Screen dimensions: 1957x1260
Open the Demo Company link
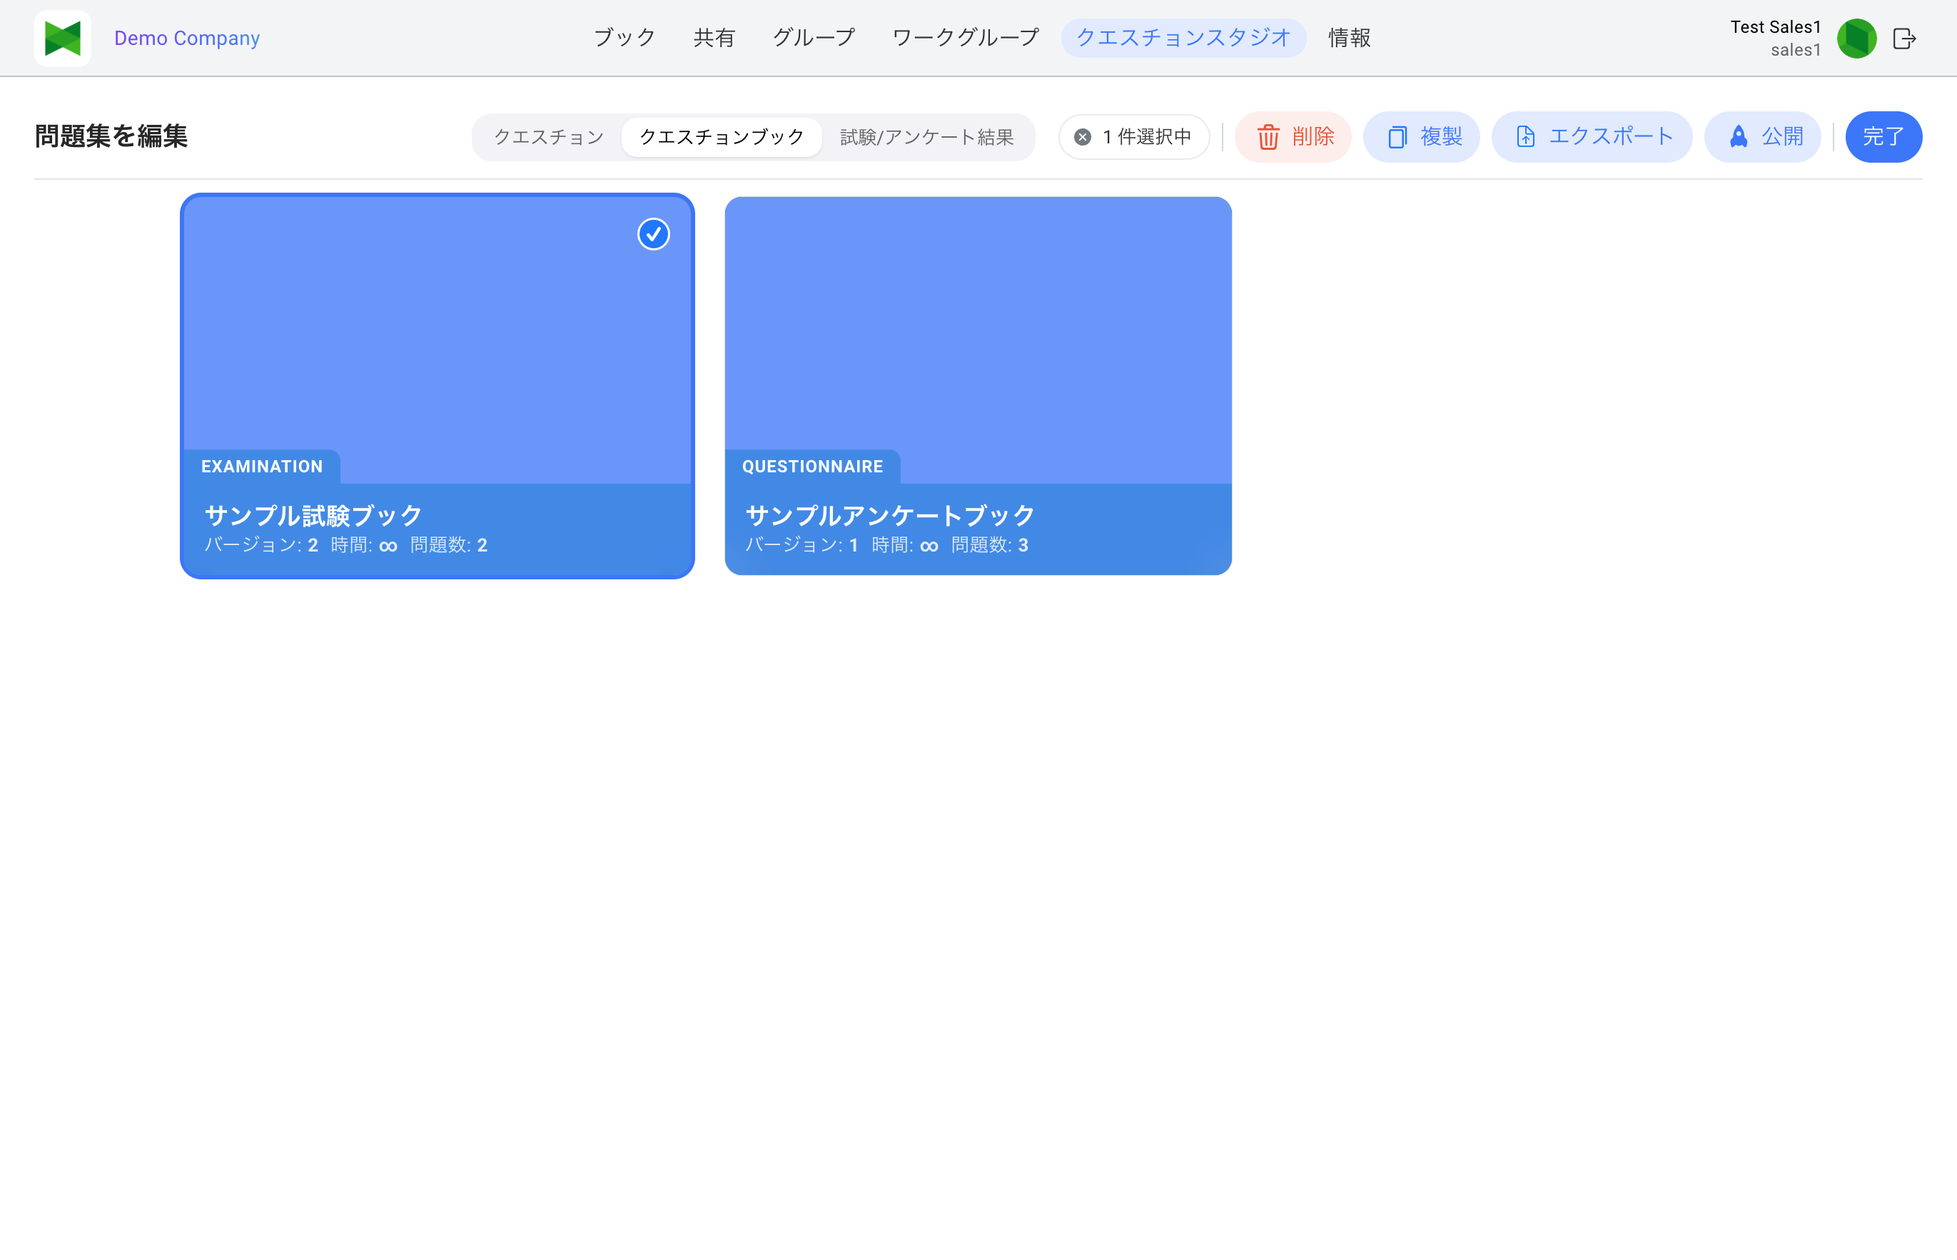click(186, 39)
